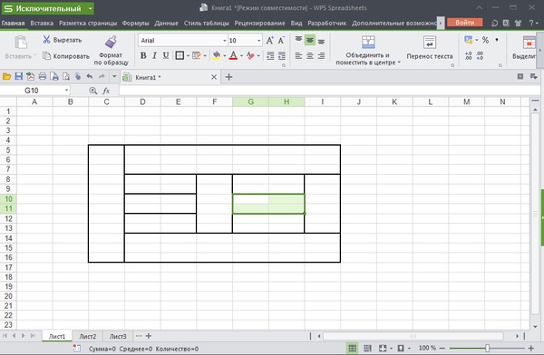Click the Insert Function fx icon

[106, 91]
